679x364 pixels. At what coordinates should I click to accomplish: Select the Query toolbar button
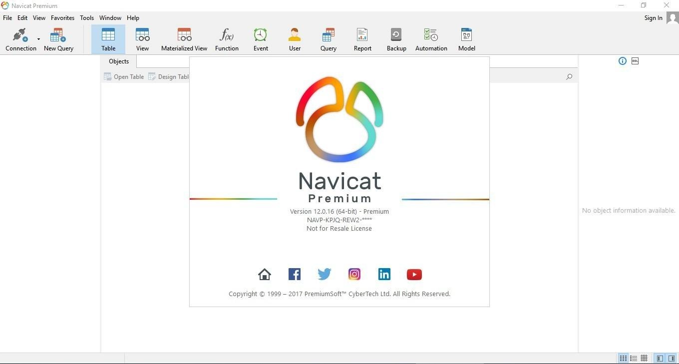pos(328,39)
